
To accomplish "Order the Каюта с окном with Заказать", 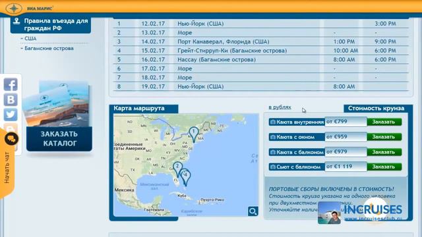I will (384, 137).
